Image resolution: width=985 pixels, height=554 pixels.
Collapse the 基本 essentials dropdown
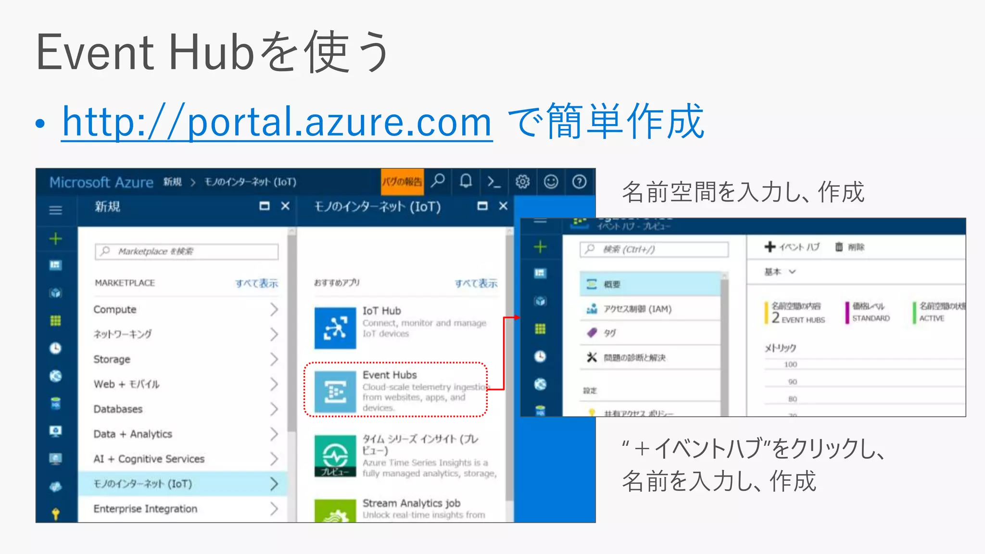(x=780, y=272)
